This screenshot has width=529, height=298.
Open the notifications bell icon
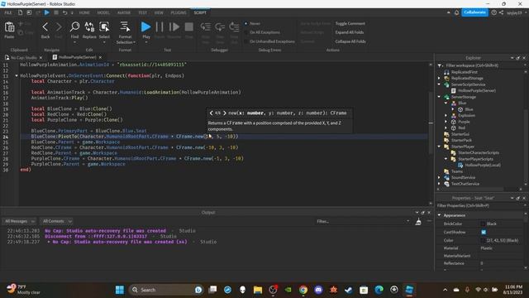456,12
